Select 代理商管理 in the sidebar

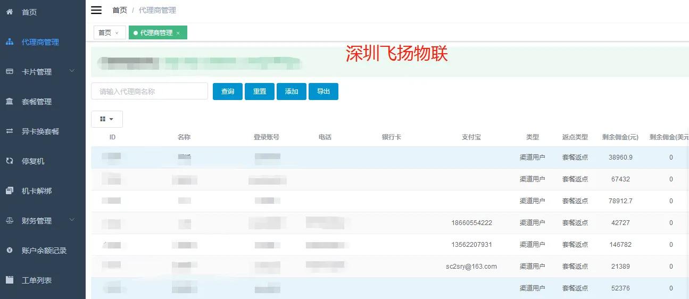click(x=40, y=42)
